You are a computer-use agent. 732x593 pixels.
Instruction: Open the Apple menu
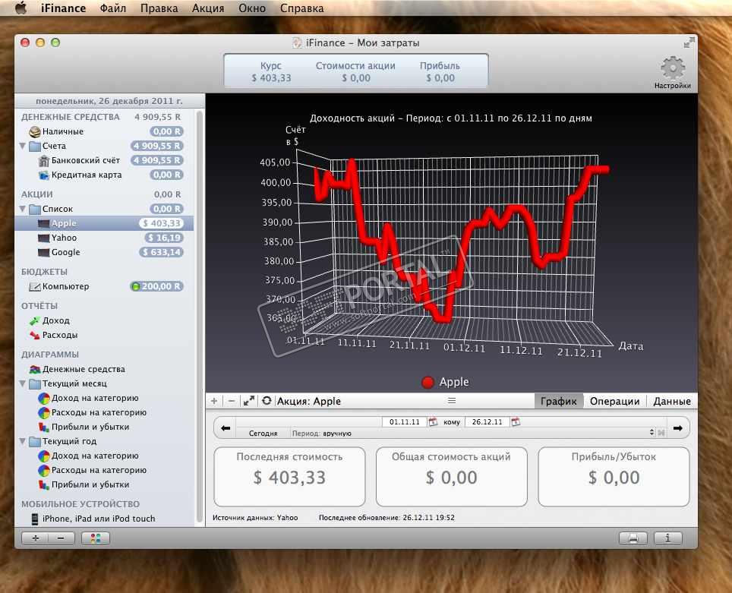[x=21, y=8]
